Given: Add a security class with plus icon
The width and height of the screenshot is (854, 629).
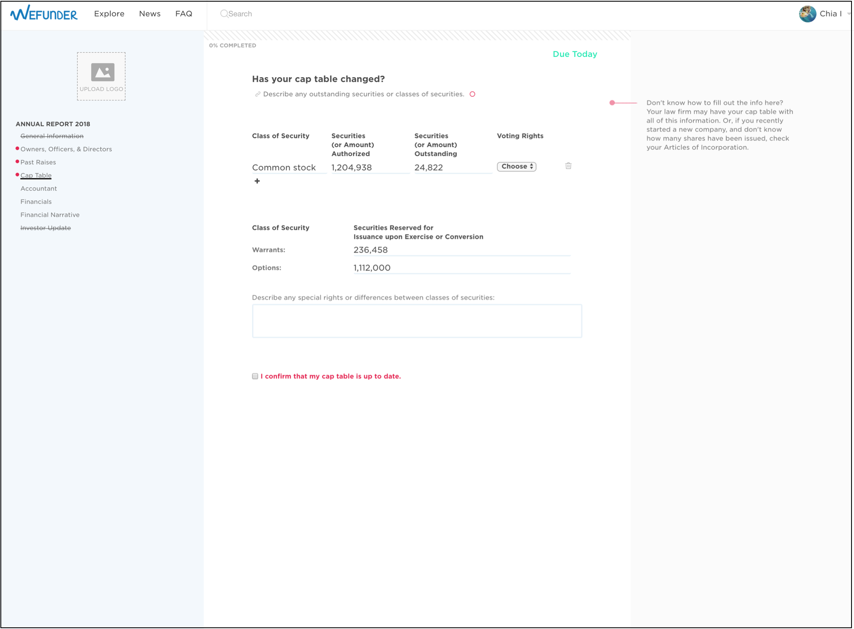Looking at the screenshot, I should pos(257,181).
